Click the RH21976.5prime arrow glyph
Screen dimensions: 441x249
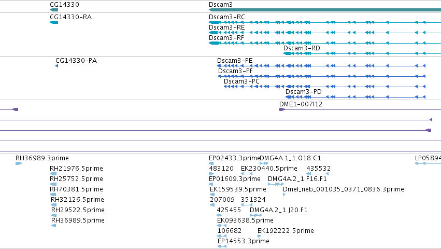[53, 174]
